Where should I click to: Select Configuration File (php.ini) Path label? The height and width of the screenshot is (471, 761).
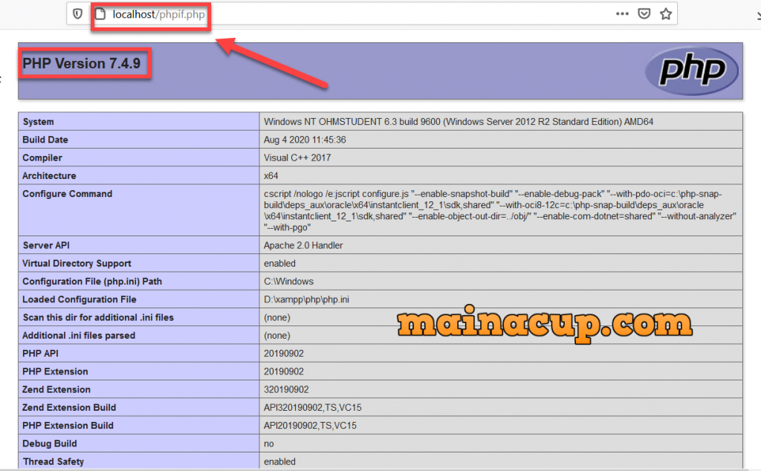point(91,282)
